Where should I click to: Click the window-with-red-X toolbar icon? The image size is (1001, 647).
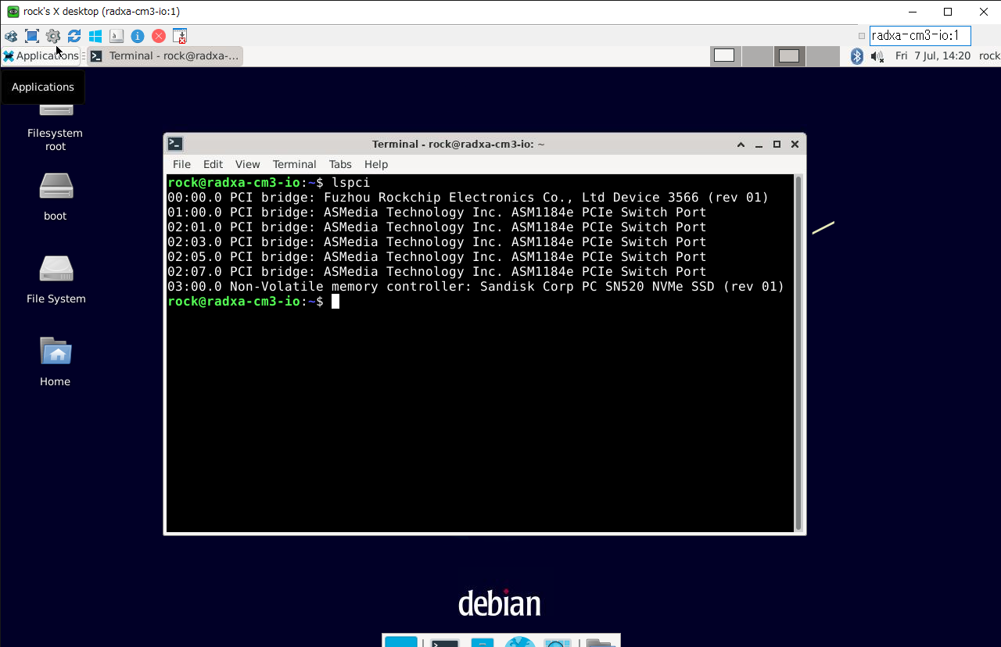(x=180, y=36)
